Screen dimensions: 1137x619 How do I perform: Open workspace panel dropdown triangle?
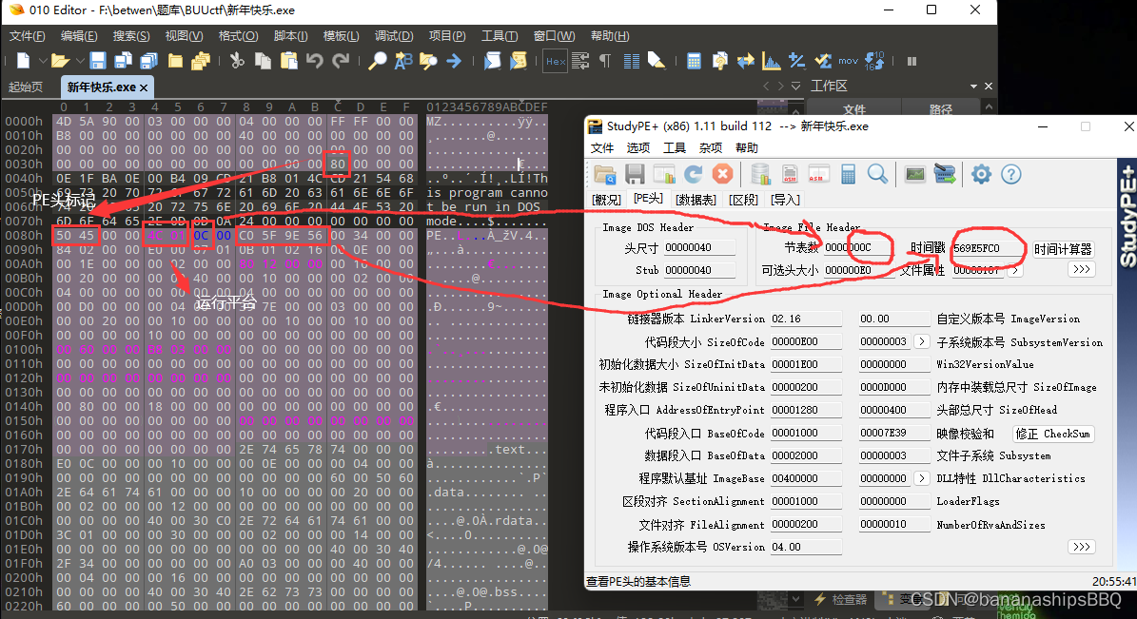pos(973,87)
